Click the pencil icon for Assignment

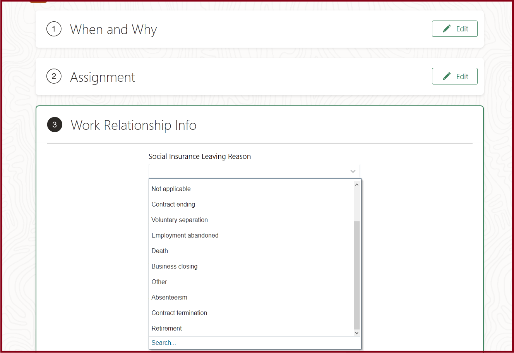[x=447, y=76]
